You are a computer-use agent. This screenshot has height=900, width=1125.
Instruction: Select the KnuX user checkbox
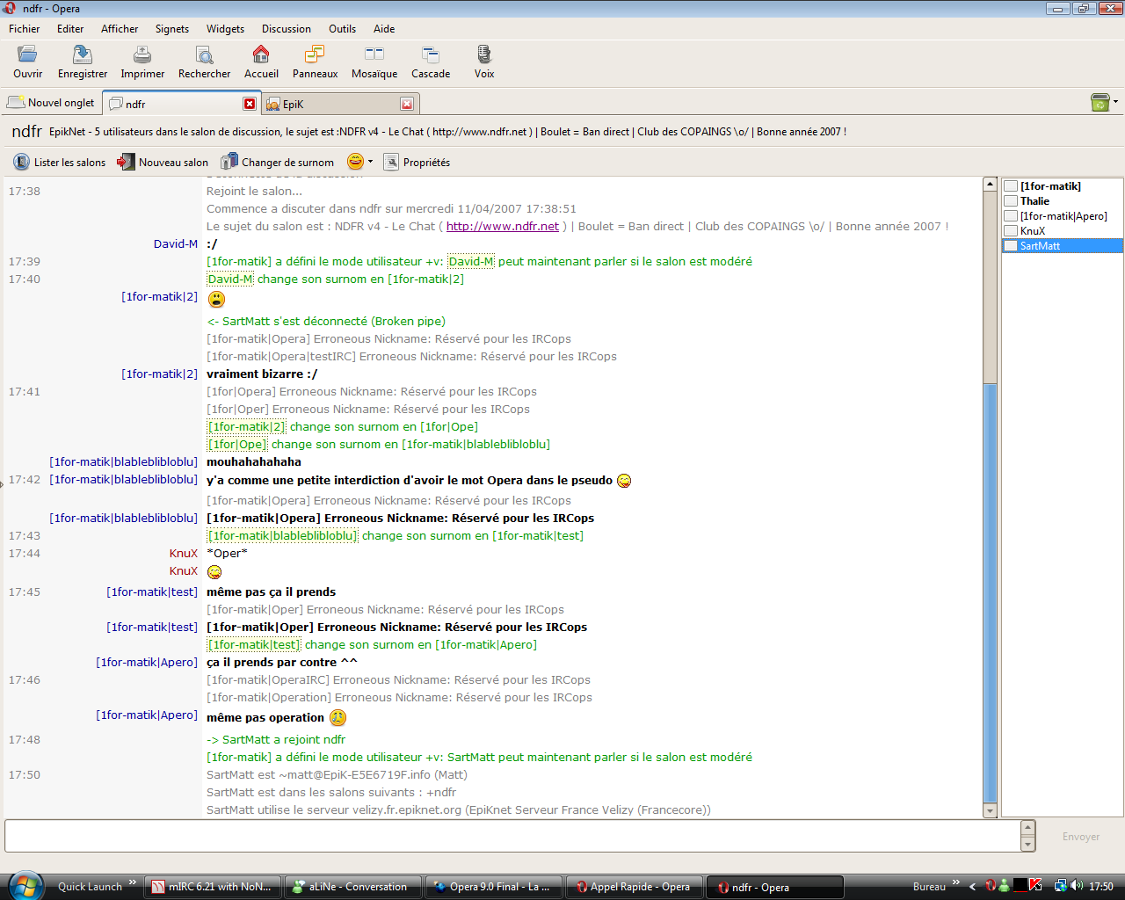click(1012, 231)
